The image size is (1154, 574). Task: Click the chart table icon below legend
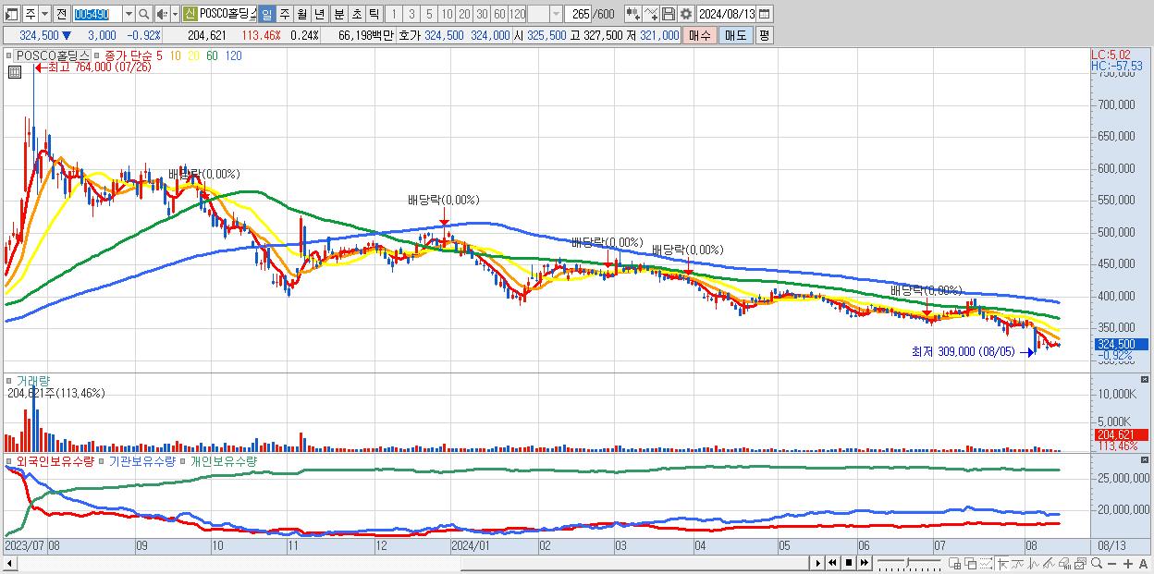coord(14,71)
